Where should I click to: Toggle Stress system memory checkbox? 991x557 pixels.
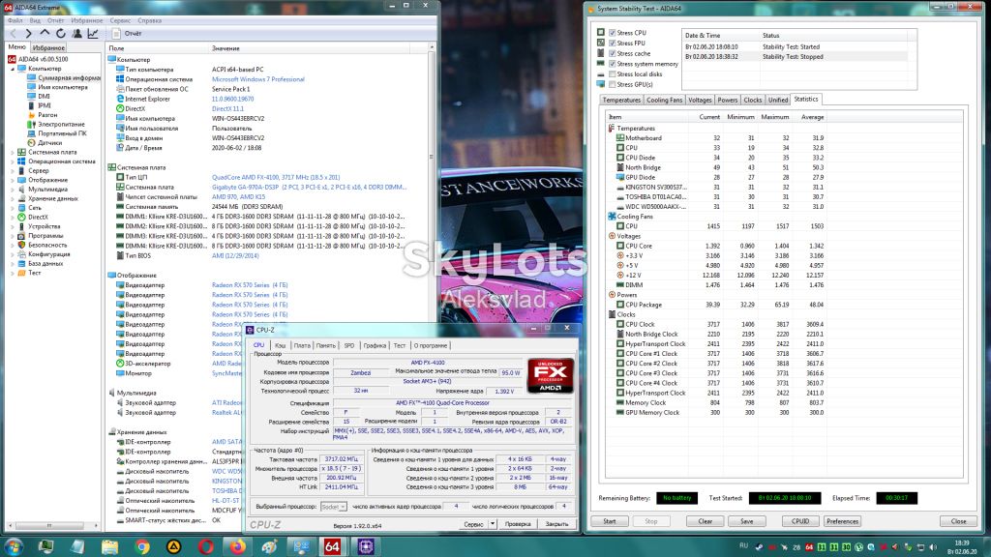[x=612, y=64]
